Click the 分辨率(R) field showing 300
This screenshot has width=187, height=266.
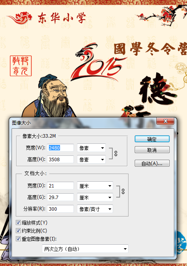(60, 209)
